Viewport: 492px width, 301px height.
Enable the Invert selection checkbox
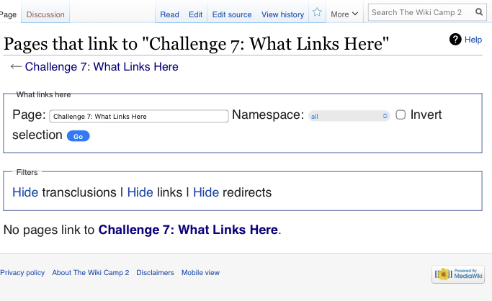(x=401, y=114)
